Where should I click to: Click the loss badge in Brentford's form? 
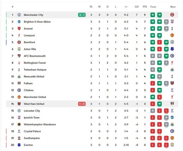tap(160, 42)
